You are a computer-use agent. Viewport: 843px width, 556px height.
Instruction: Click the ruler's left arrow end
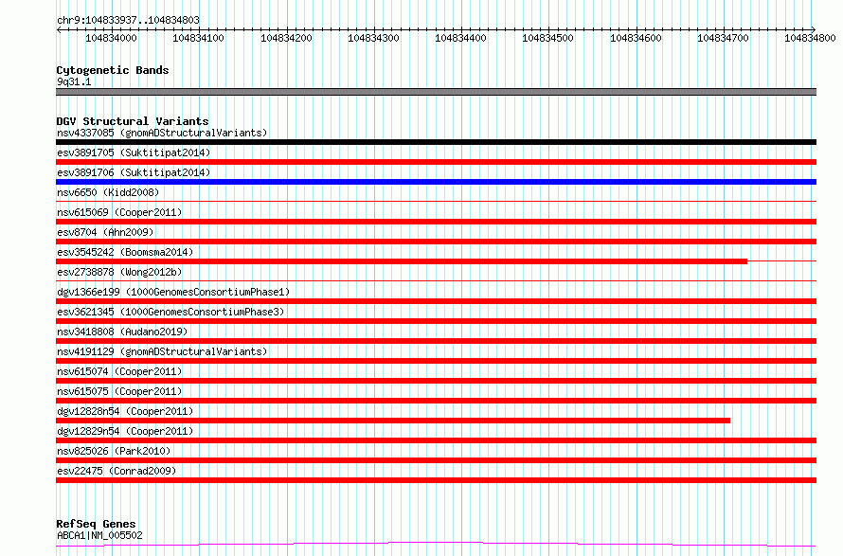(x=59, y=29)
